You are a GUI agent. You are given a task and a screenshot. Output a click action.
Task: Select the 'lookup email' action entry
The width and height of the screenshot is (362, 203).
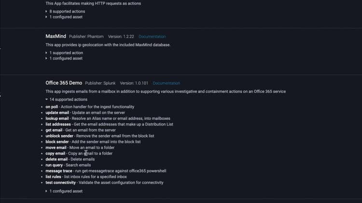tap(57, 118)
